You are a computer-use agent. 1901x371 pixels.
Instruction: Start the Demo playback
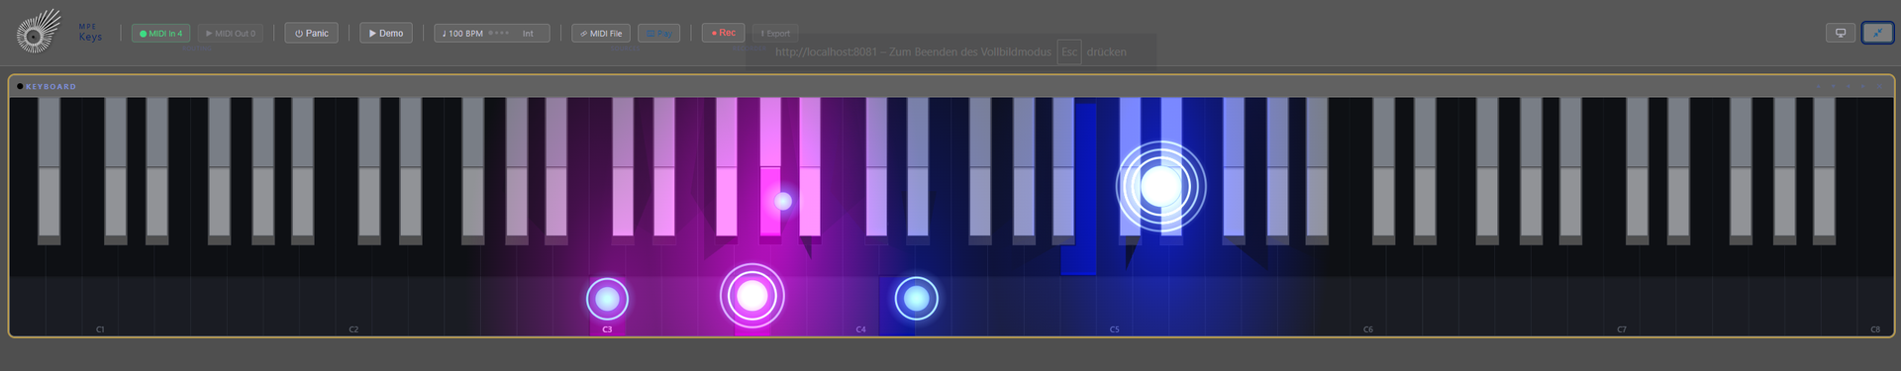point(386,33)
